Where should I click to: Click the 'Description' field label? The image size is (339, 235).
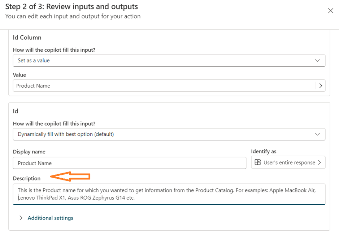[27, 178]
